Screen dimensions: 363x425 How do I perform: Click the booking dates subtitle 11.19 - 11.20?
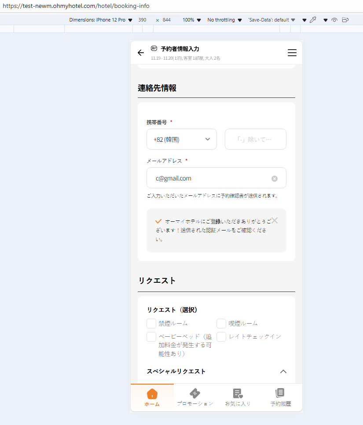point(186,58)
